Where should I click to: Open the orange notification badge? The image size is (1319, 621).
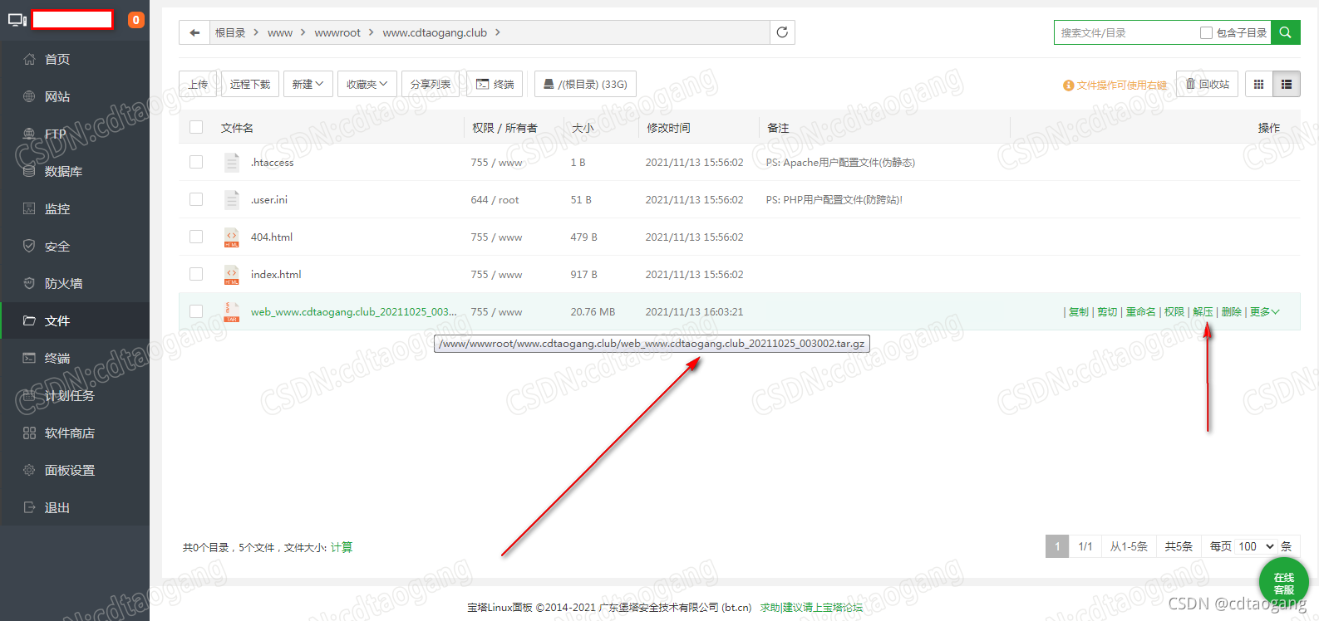coord(135,20)
